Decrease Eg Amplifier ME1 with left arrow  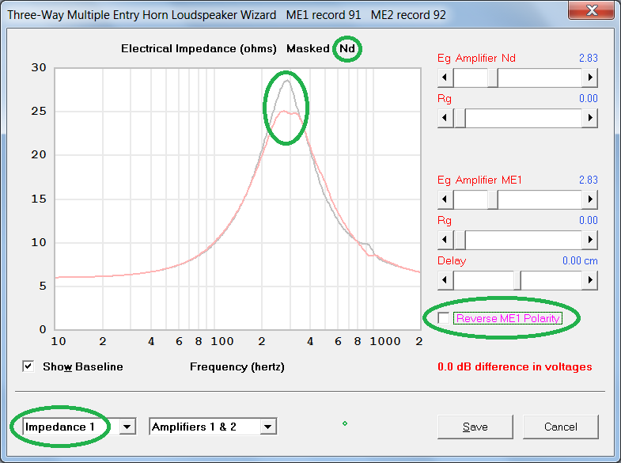[x=445, y=199]
